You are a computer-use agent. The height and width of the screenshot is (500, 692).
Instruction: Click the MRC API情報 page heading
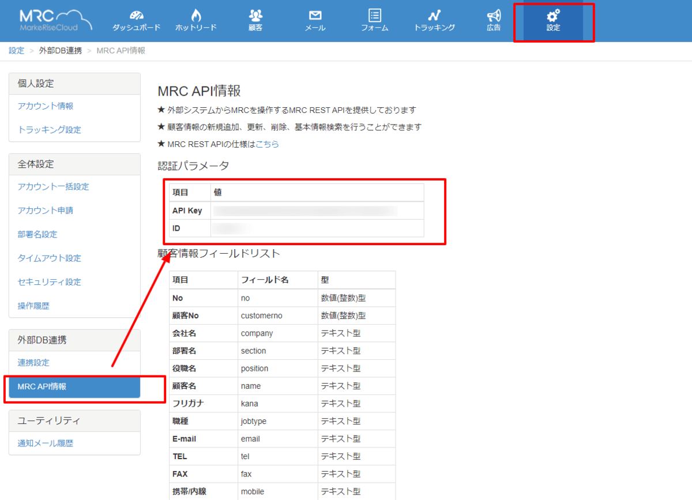tap(199, 91)
